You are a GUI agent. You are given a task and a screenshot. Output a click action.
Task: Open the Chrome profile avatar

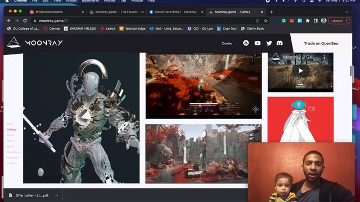324,21
